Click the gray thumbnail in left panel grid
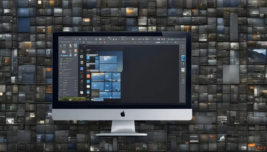 click(64, 51)
